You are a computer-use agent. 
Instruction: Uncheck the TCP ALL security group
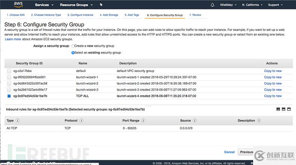click(9, 96)
